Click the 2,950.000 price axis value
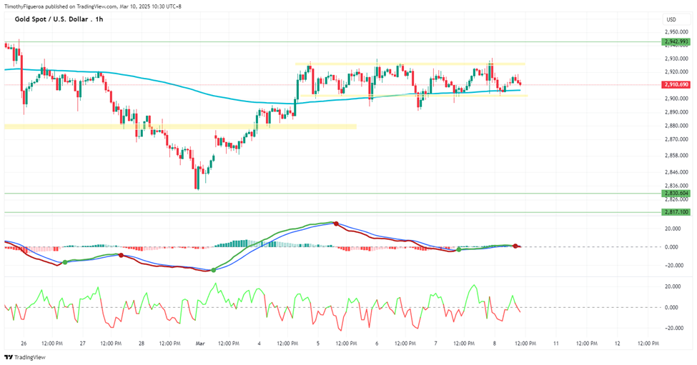This screenshot has height=365, width=697. 676,32
